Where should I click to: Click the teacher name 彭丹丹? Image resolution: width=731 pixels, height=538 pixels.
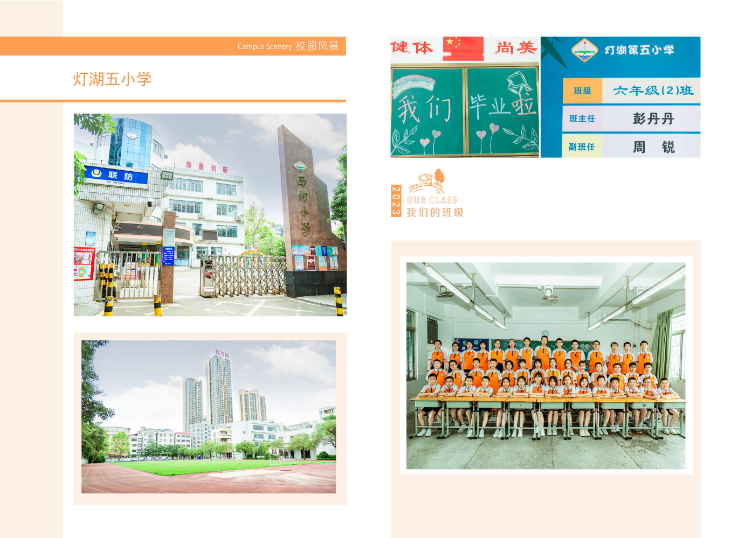653,118
